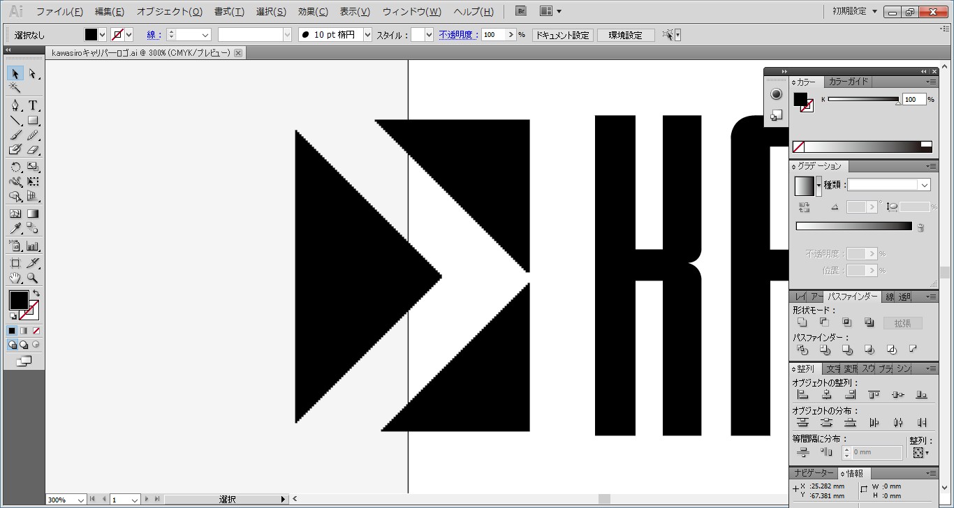Viewport: 954px width, 508px height.
Task: Open the オブジェクト(O) menu
Action: point(169,12)
